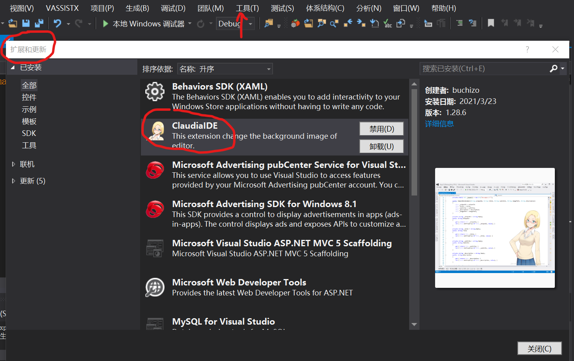Select 控件 category in sidebar
The width and height of the screenshot is (574, 361).
[29, 98]
